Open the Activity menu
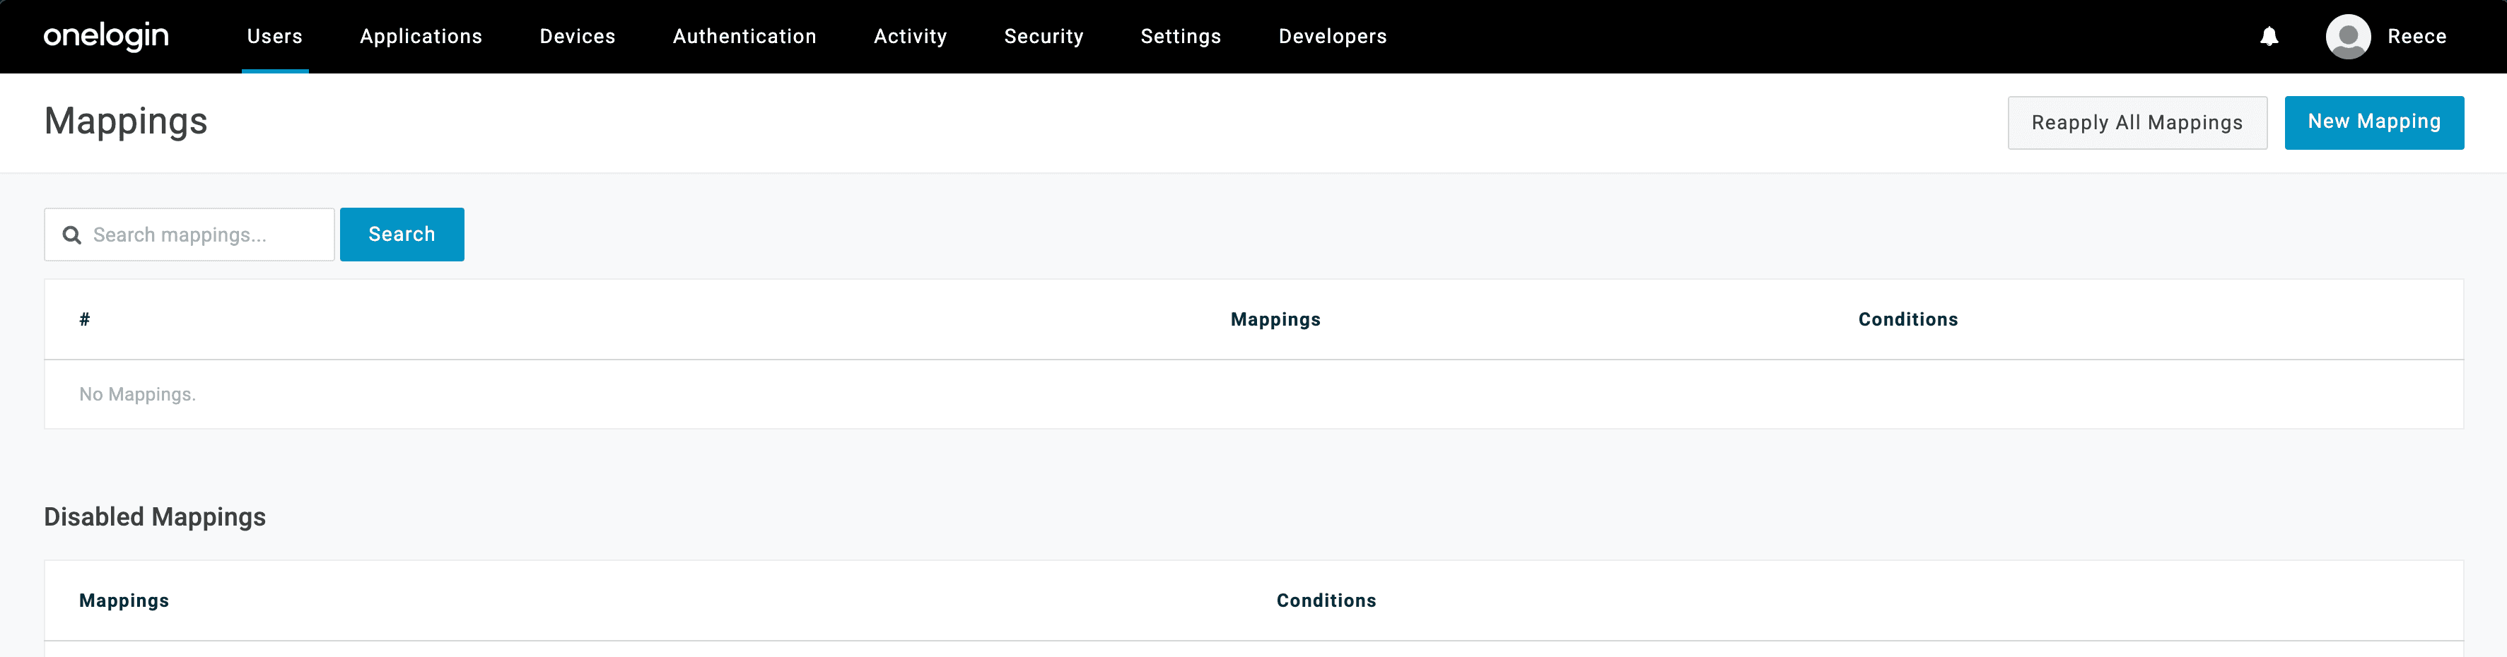The width and height of the screenshot is (2507, 657). coord(910,36)
